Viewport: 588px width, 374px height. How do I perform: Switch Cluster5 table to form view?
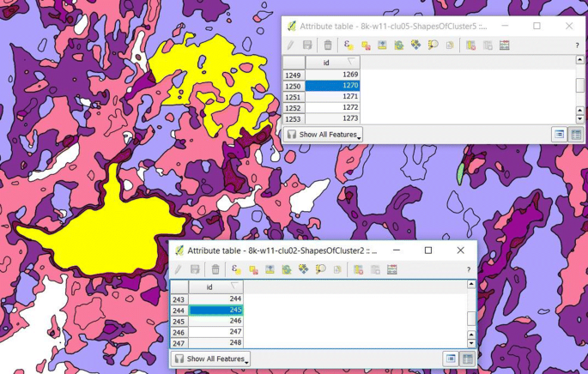[559, 135]
